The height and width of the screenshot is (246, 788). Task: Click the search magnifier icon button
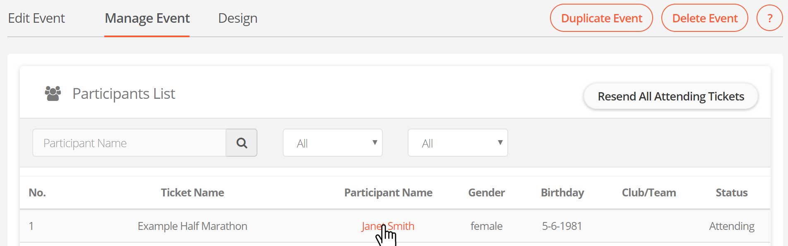[x=242, y=143]
